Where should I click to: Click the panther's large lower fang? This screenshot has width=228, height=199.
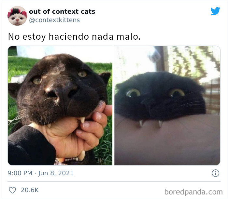(82, 156)
